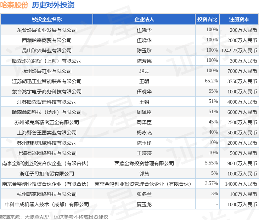
Task: Click legal person 张冬兰
Action: [144, 194]
